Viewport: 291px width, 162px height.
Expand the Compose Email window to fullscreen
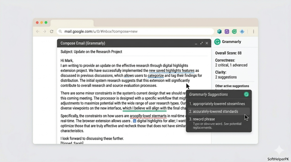coord(201,43)
